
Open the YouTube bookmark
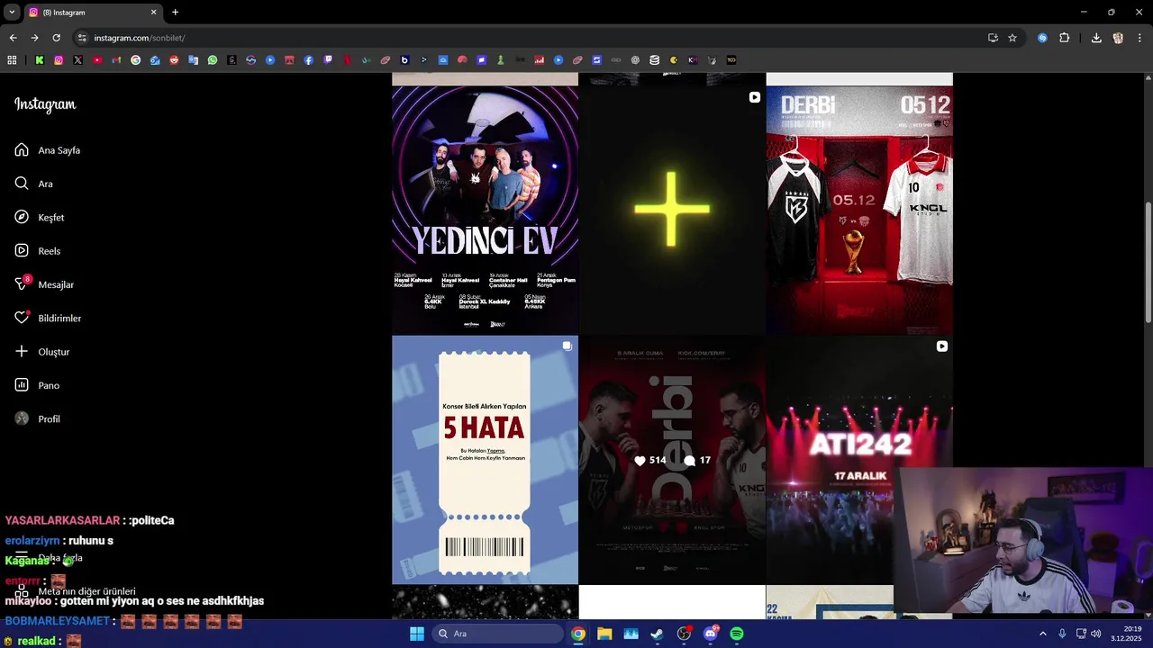(x=97, y=60)
